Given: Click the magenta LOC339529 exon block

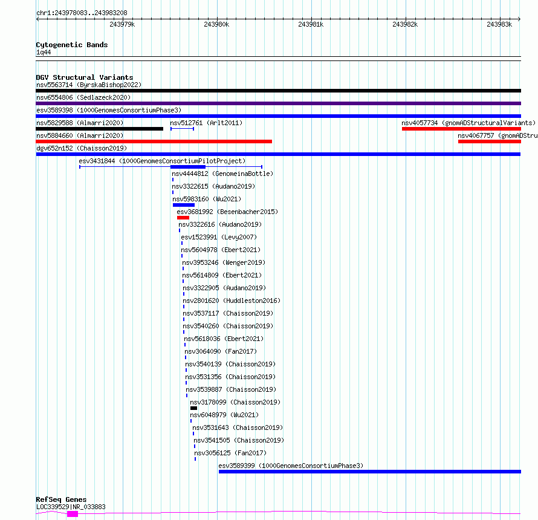Looking at the screenshot, I should pos(73,514).
